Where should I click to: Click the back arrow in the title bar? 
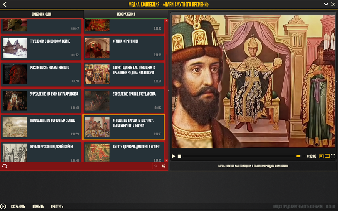pos(5,5)
